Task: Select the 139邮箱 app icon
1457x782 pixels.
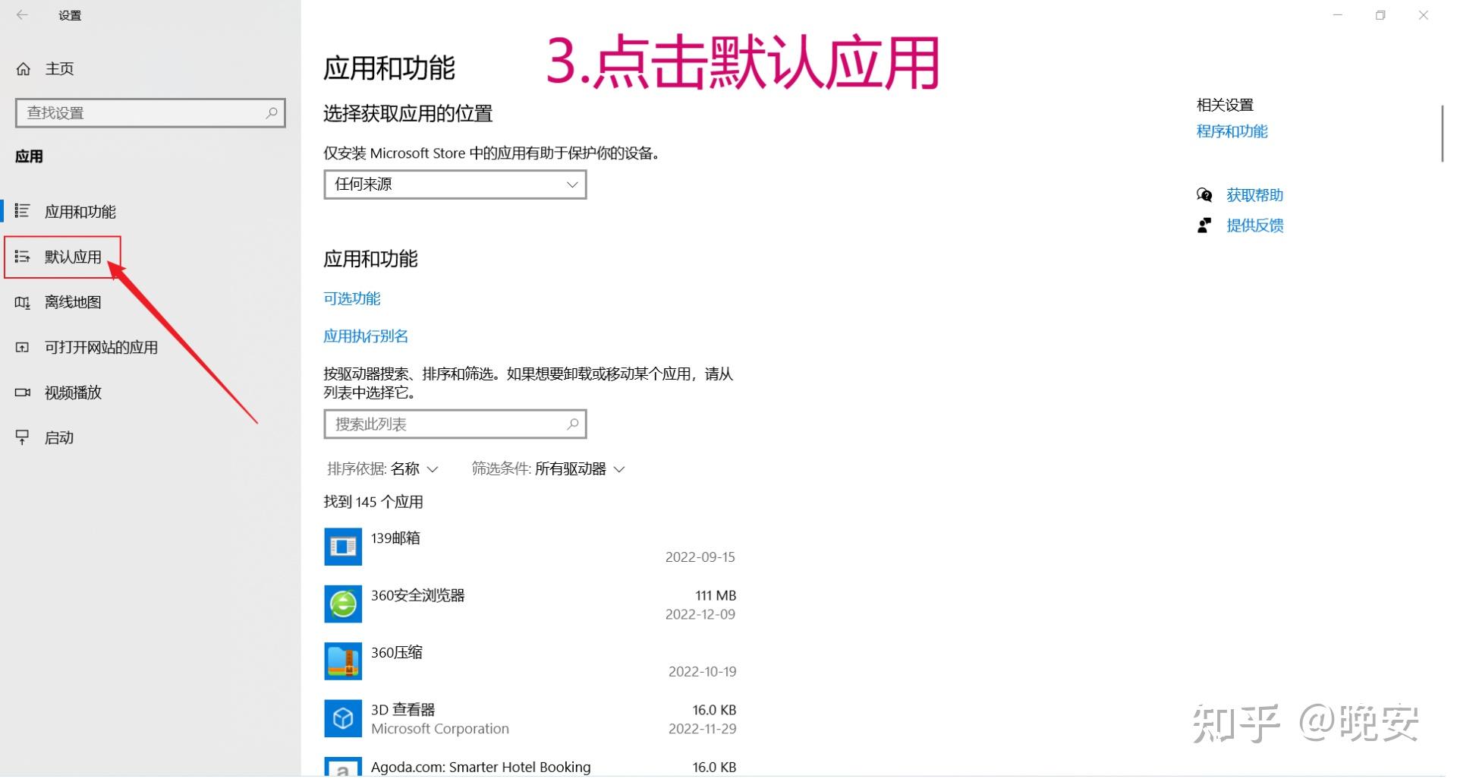Action: pyautogui.click(x=342, y=546)
